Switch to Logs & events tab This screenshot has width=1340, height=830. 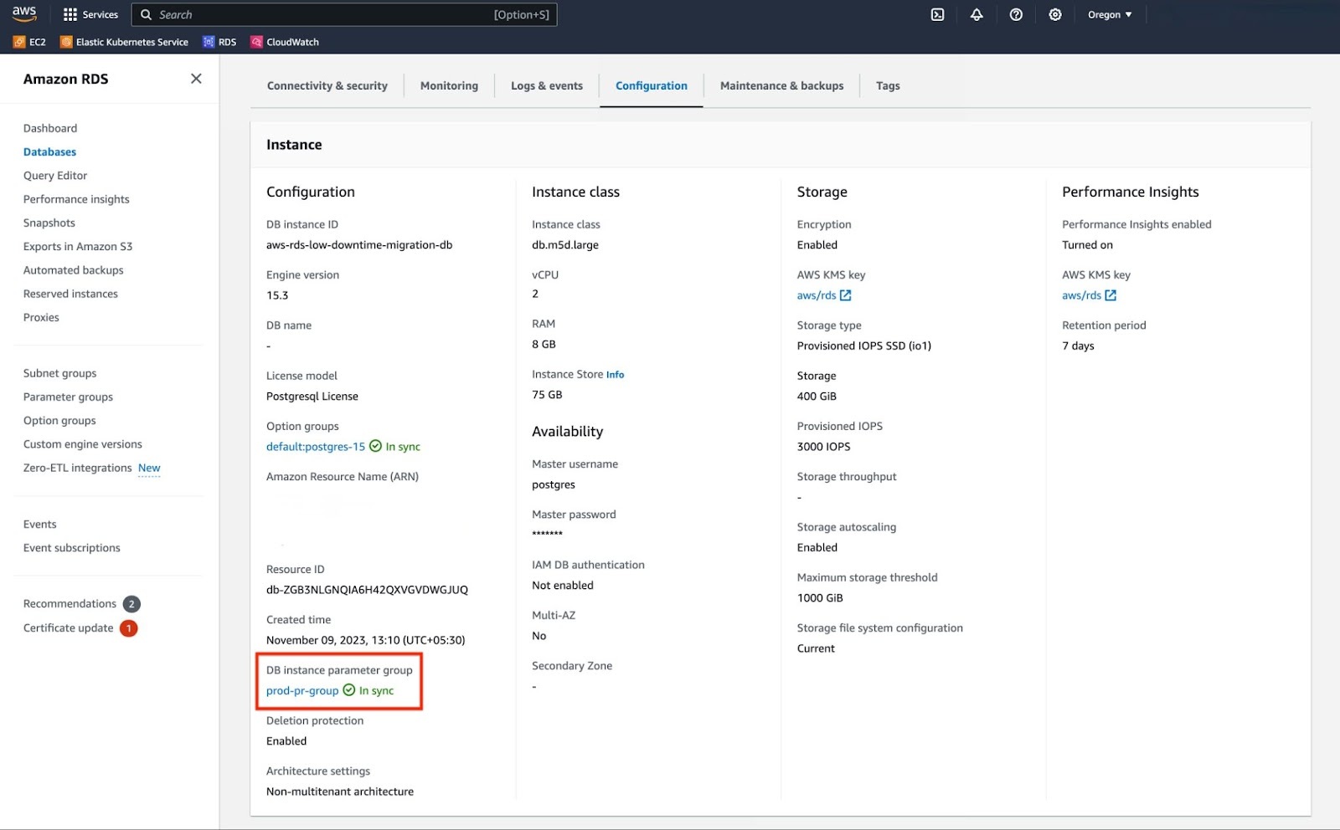pyautogui.click(x=547, y=85)
